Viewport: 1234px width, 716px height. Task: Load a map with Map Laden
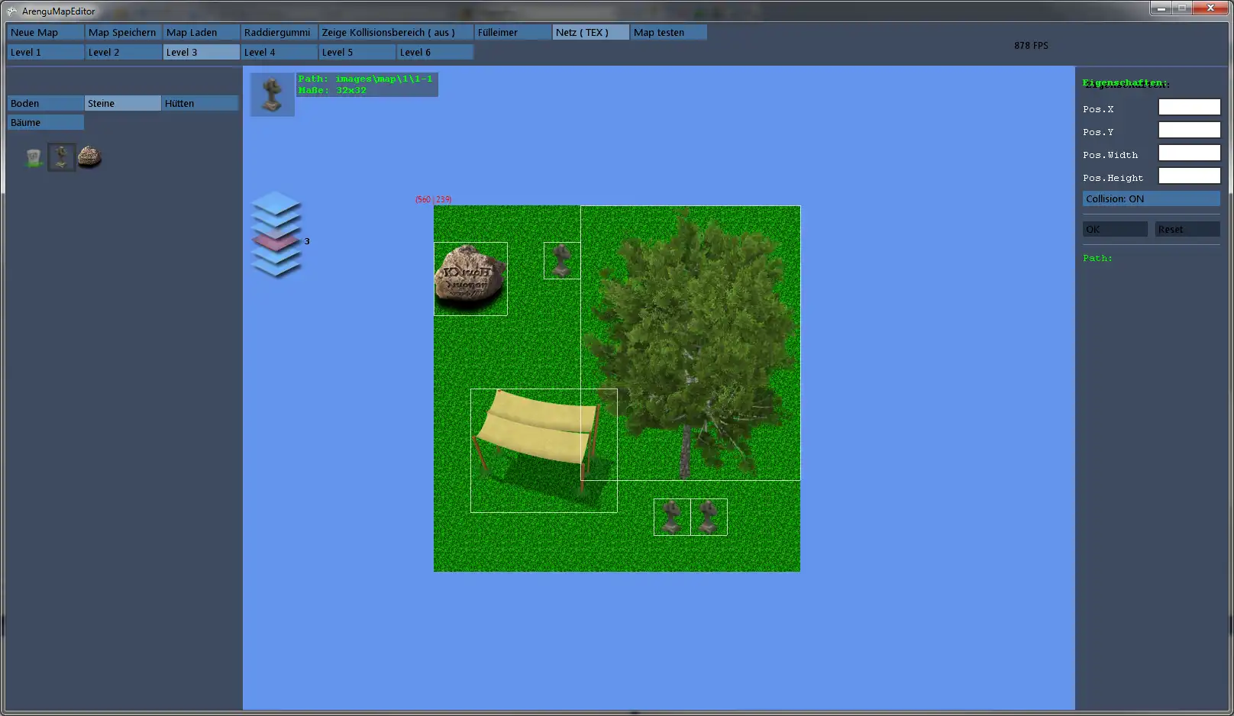pyautogui.click(x=202, y=32)
